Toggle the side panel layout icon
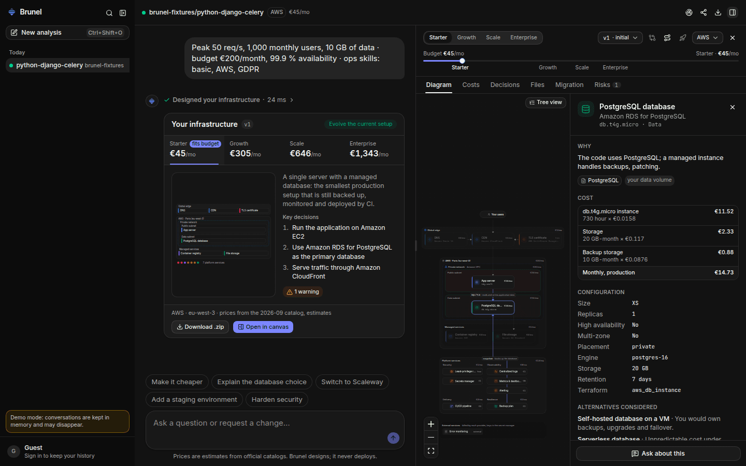 click(x=733, y=12)
